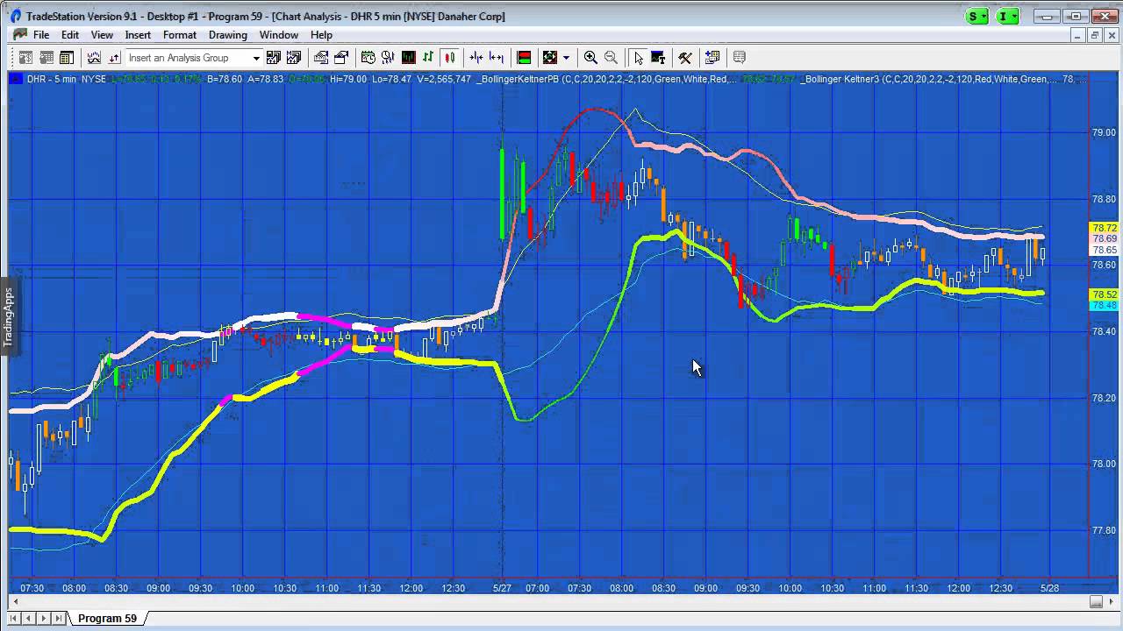Click the strategy house with chart icon
The width and height of the screenshot is (1123, 631).
(321, 58)
